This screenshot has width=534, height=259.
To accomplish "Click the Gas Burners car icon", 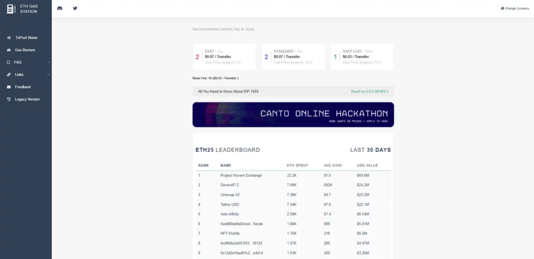I will pyautogui.click(x=9, y=50).
